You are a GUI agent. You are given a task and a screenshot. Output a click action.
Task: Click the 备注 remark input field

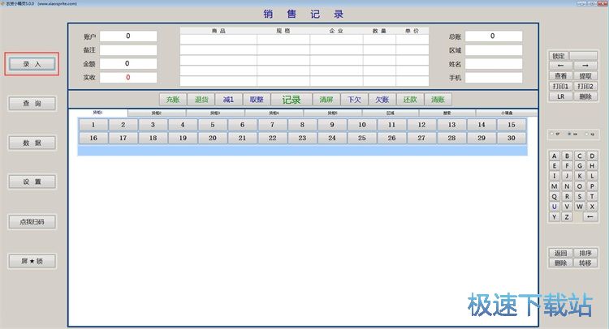[128, 50]
